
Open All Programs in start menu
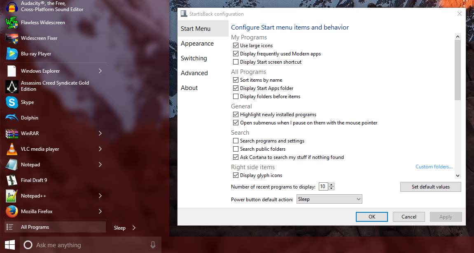coord(55,227)
